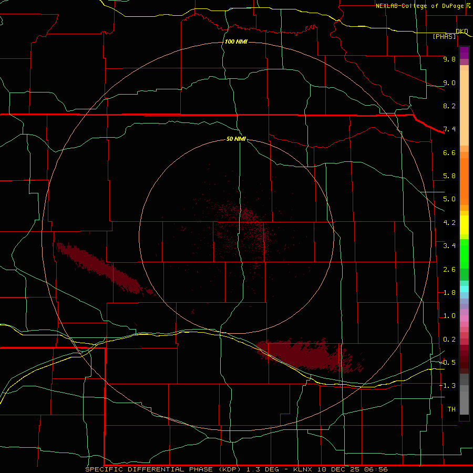Screen dimensions: 473x473
Task: Click the 0.2 value on the color scale
Action: (x=449, y=340)
